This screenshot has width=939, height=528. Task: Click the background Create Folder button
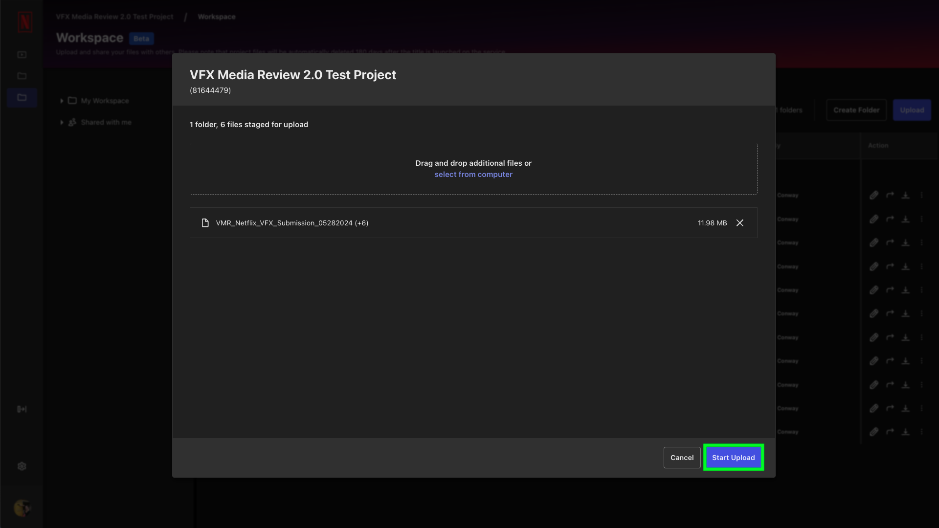[x=856, y=110]
